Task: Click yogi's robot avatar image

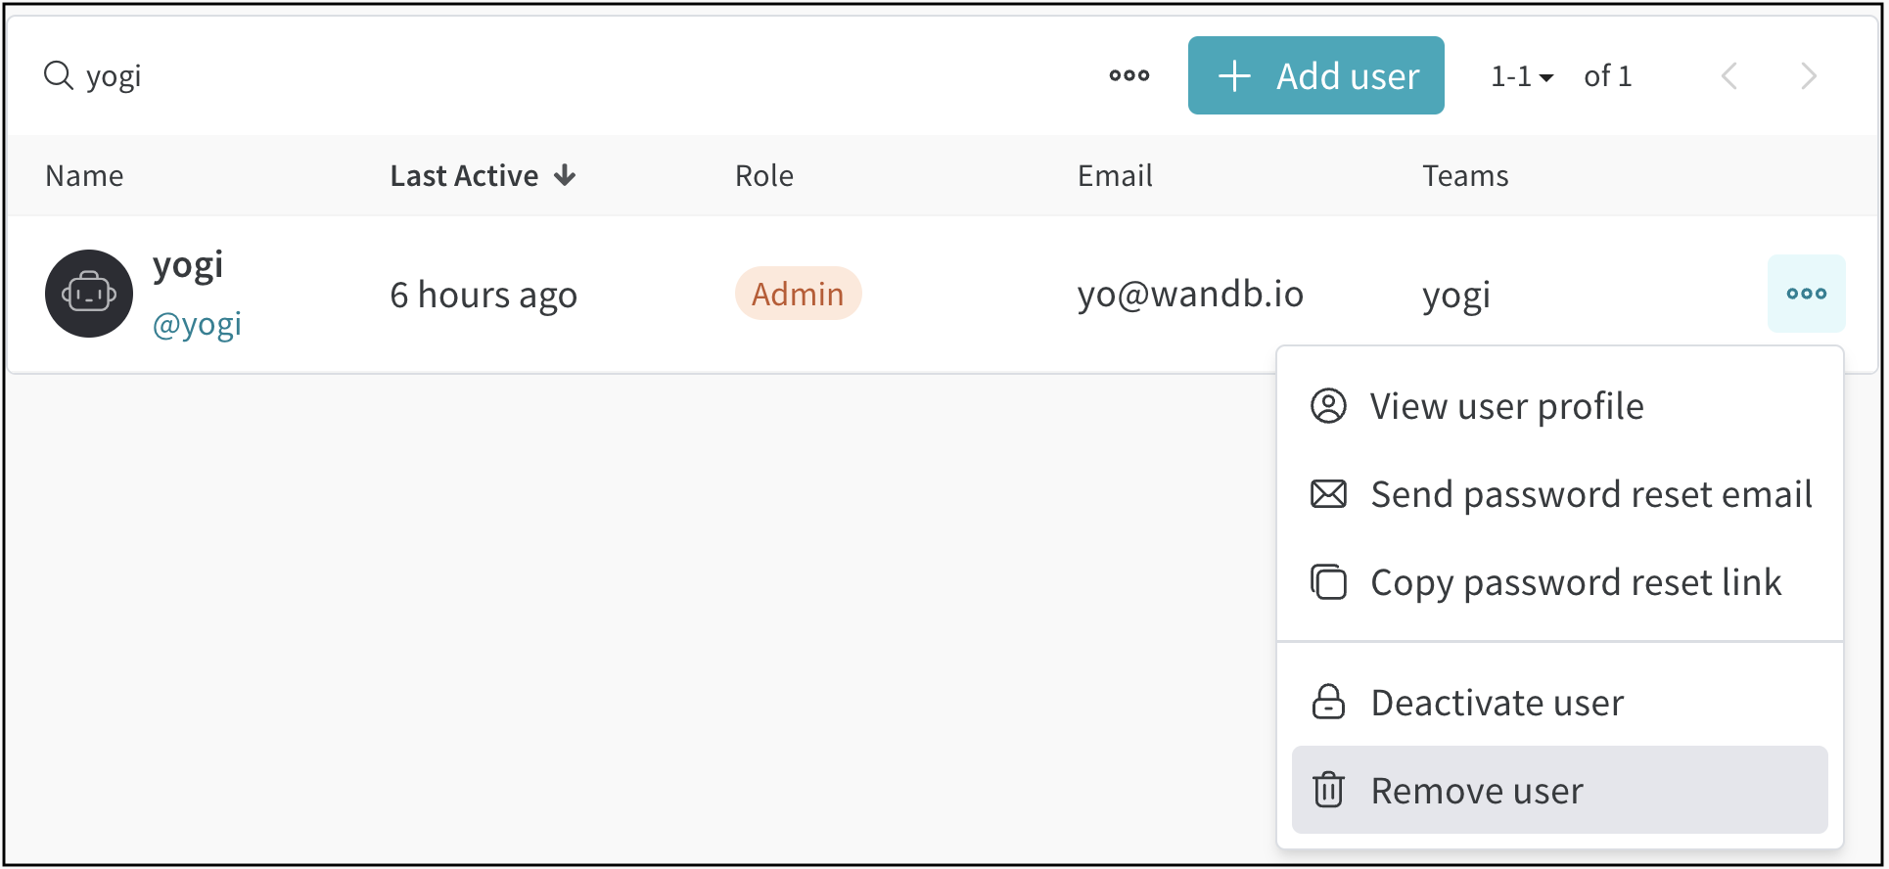Action: pos(89,294)
